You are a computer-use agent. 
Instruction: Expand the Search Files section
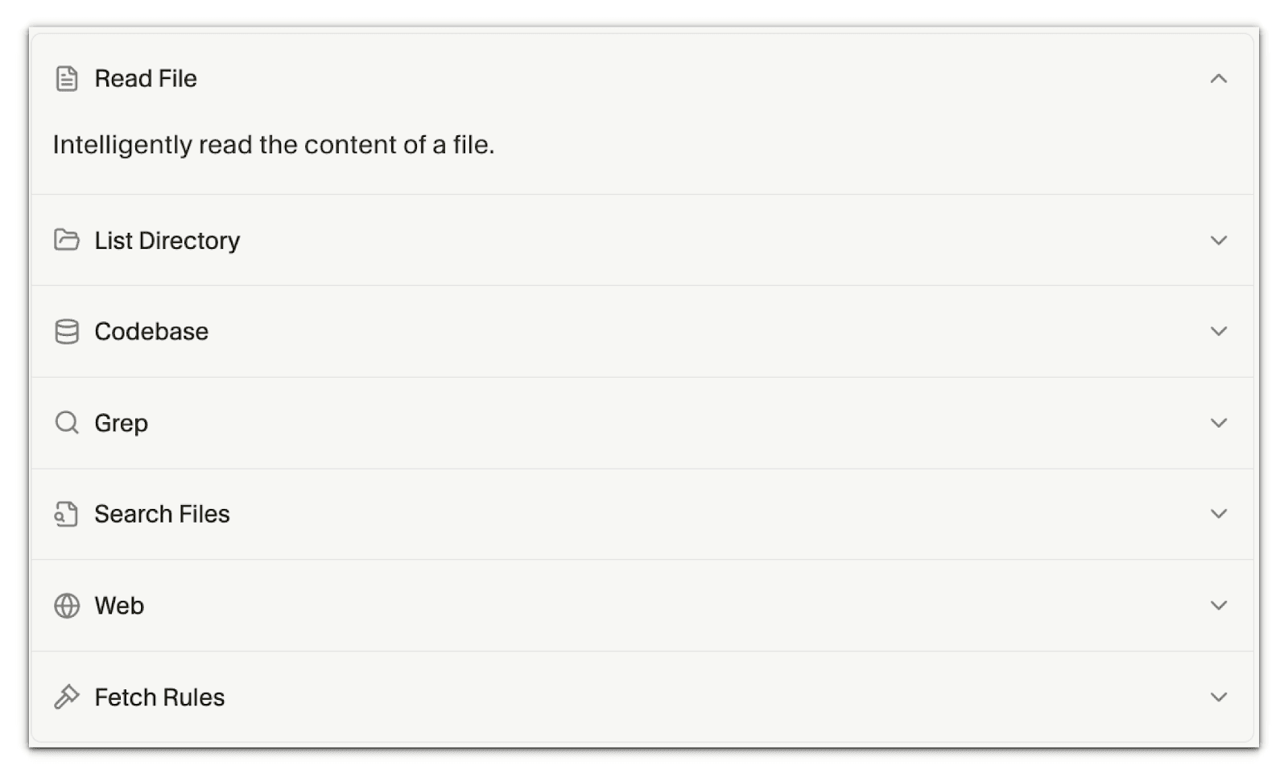pyautogui.click(x=1219, y=513)
